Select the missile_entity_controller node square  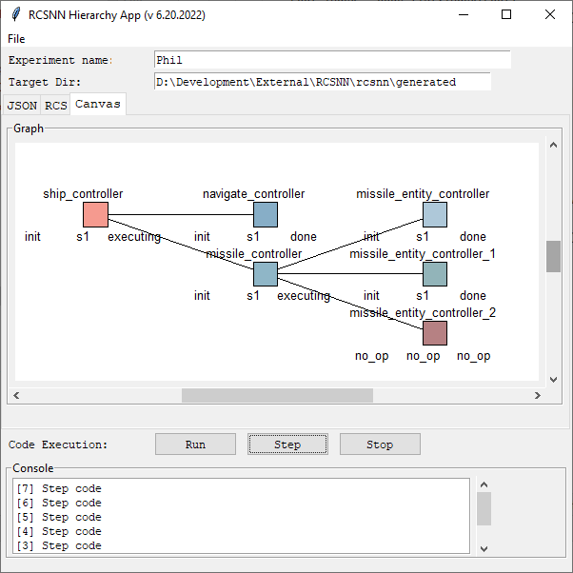(434, 214)
